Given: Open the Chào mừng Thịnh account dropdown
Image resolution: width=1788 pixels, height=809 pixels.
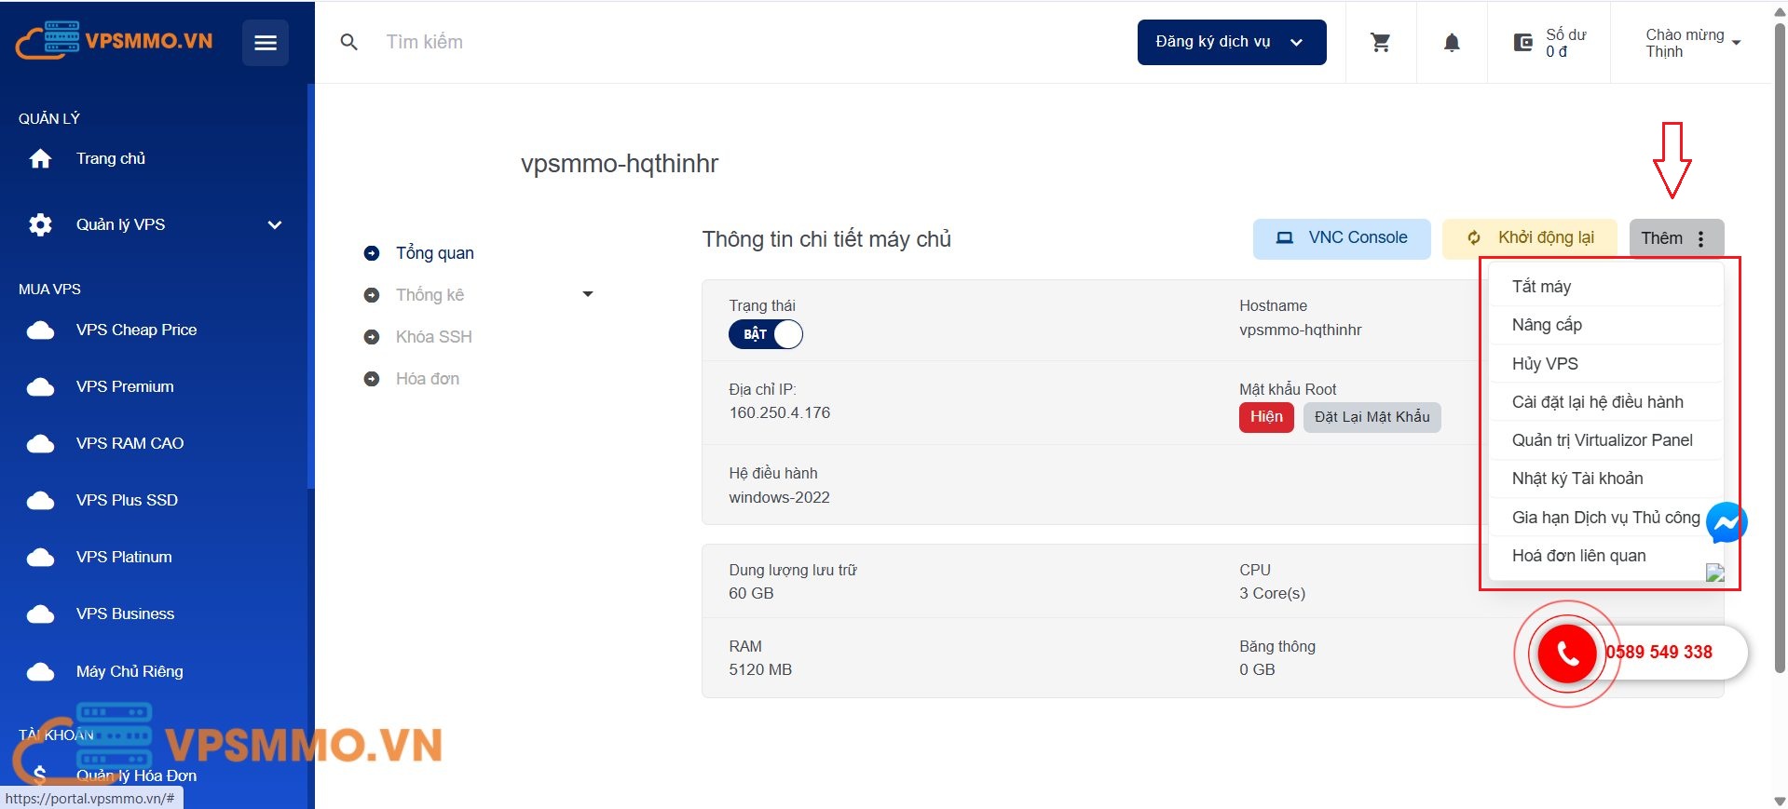Looking at the screenshot, I should (1693, 43).
